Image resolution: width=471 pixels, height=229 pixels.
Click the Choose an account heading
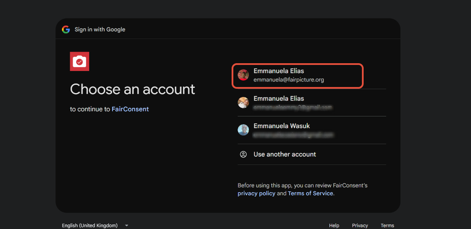coord(132,89)
